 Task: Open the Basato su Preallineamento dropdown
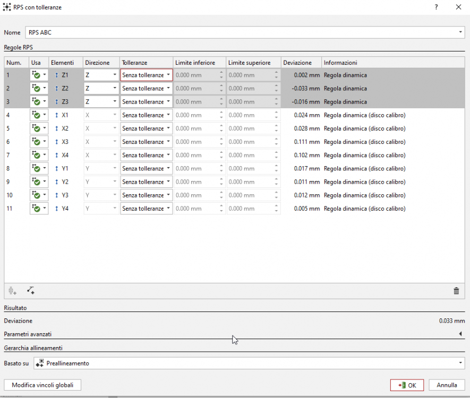249,364
